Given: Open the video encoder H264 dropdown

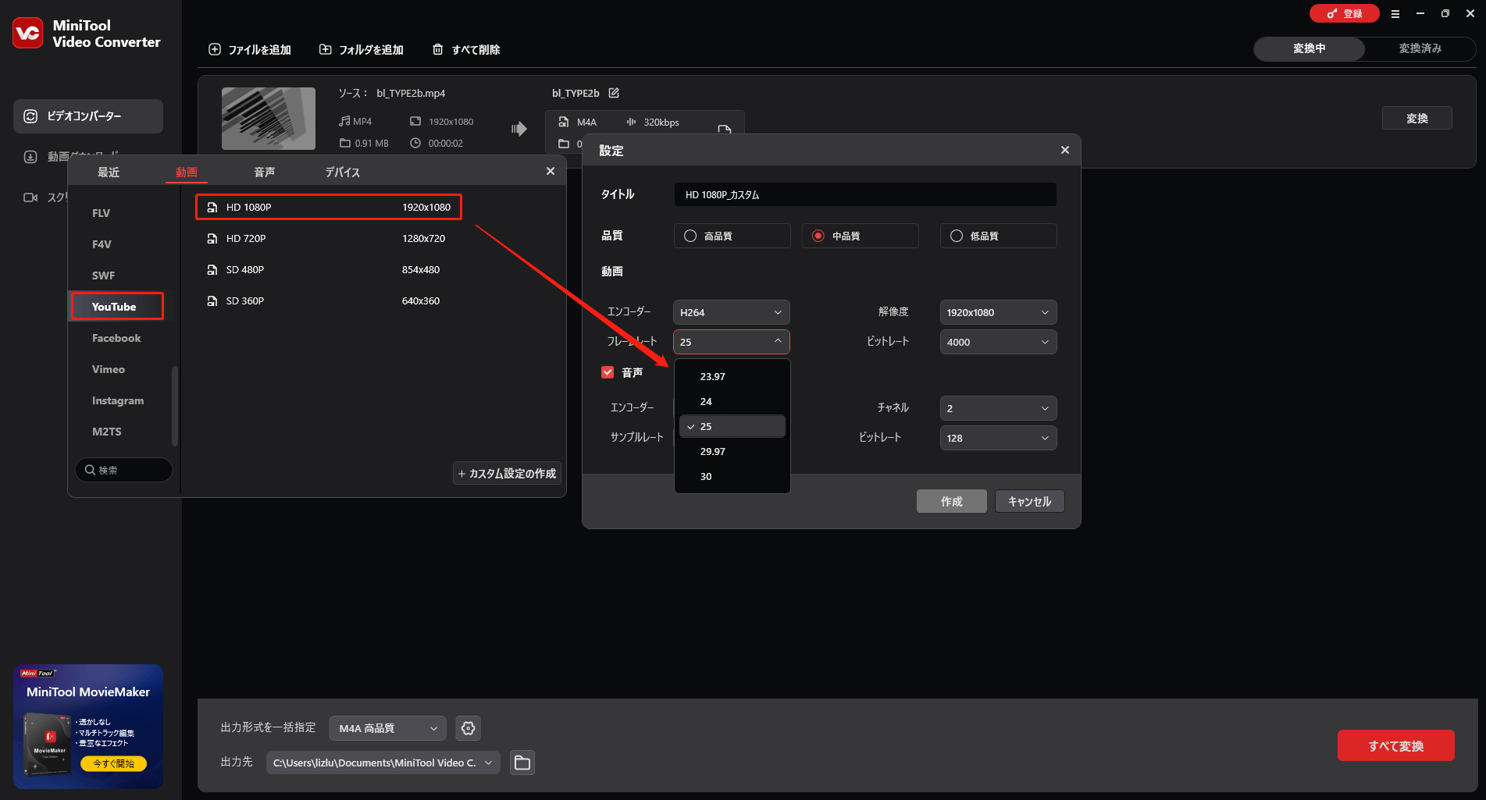Looking at the screenshot, I should click(x=732, y=312).
